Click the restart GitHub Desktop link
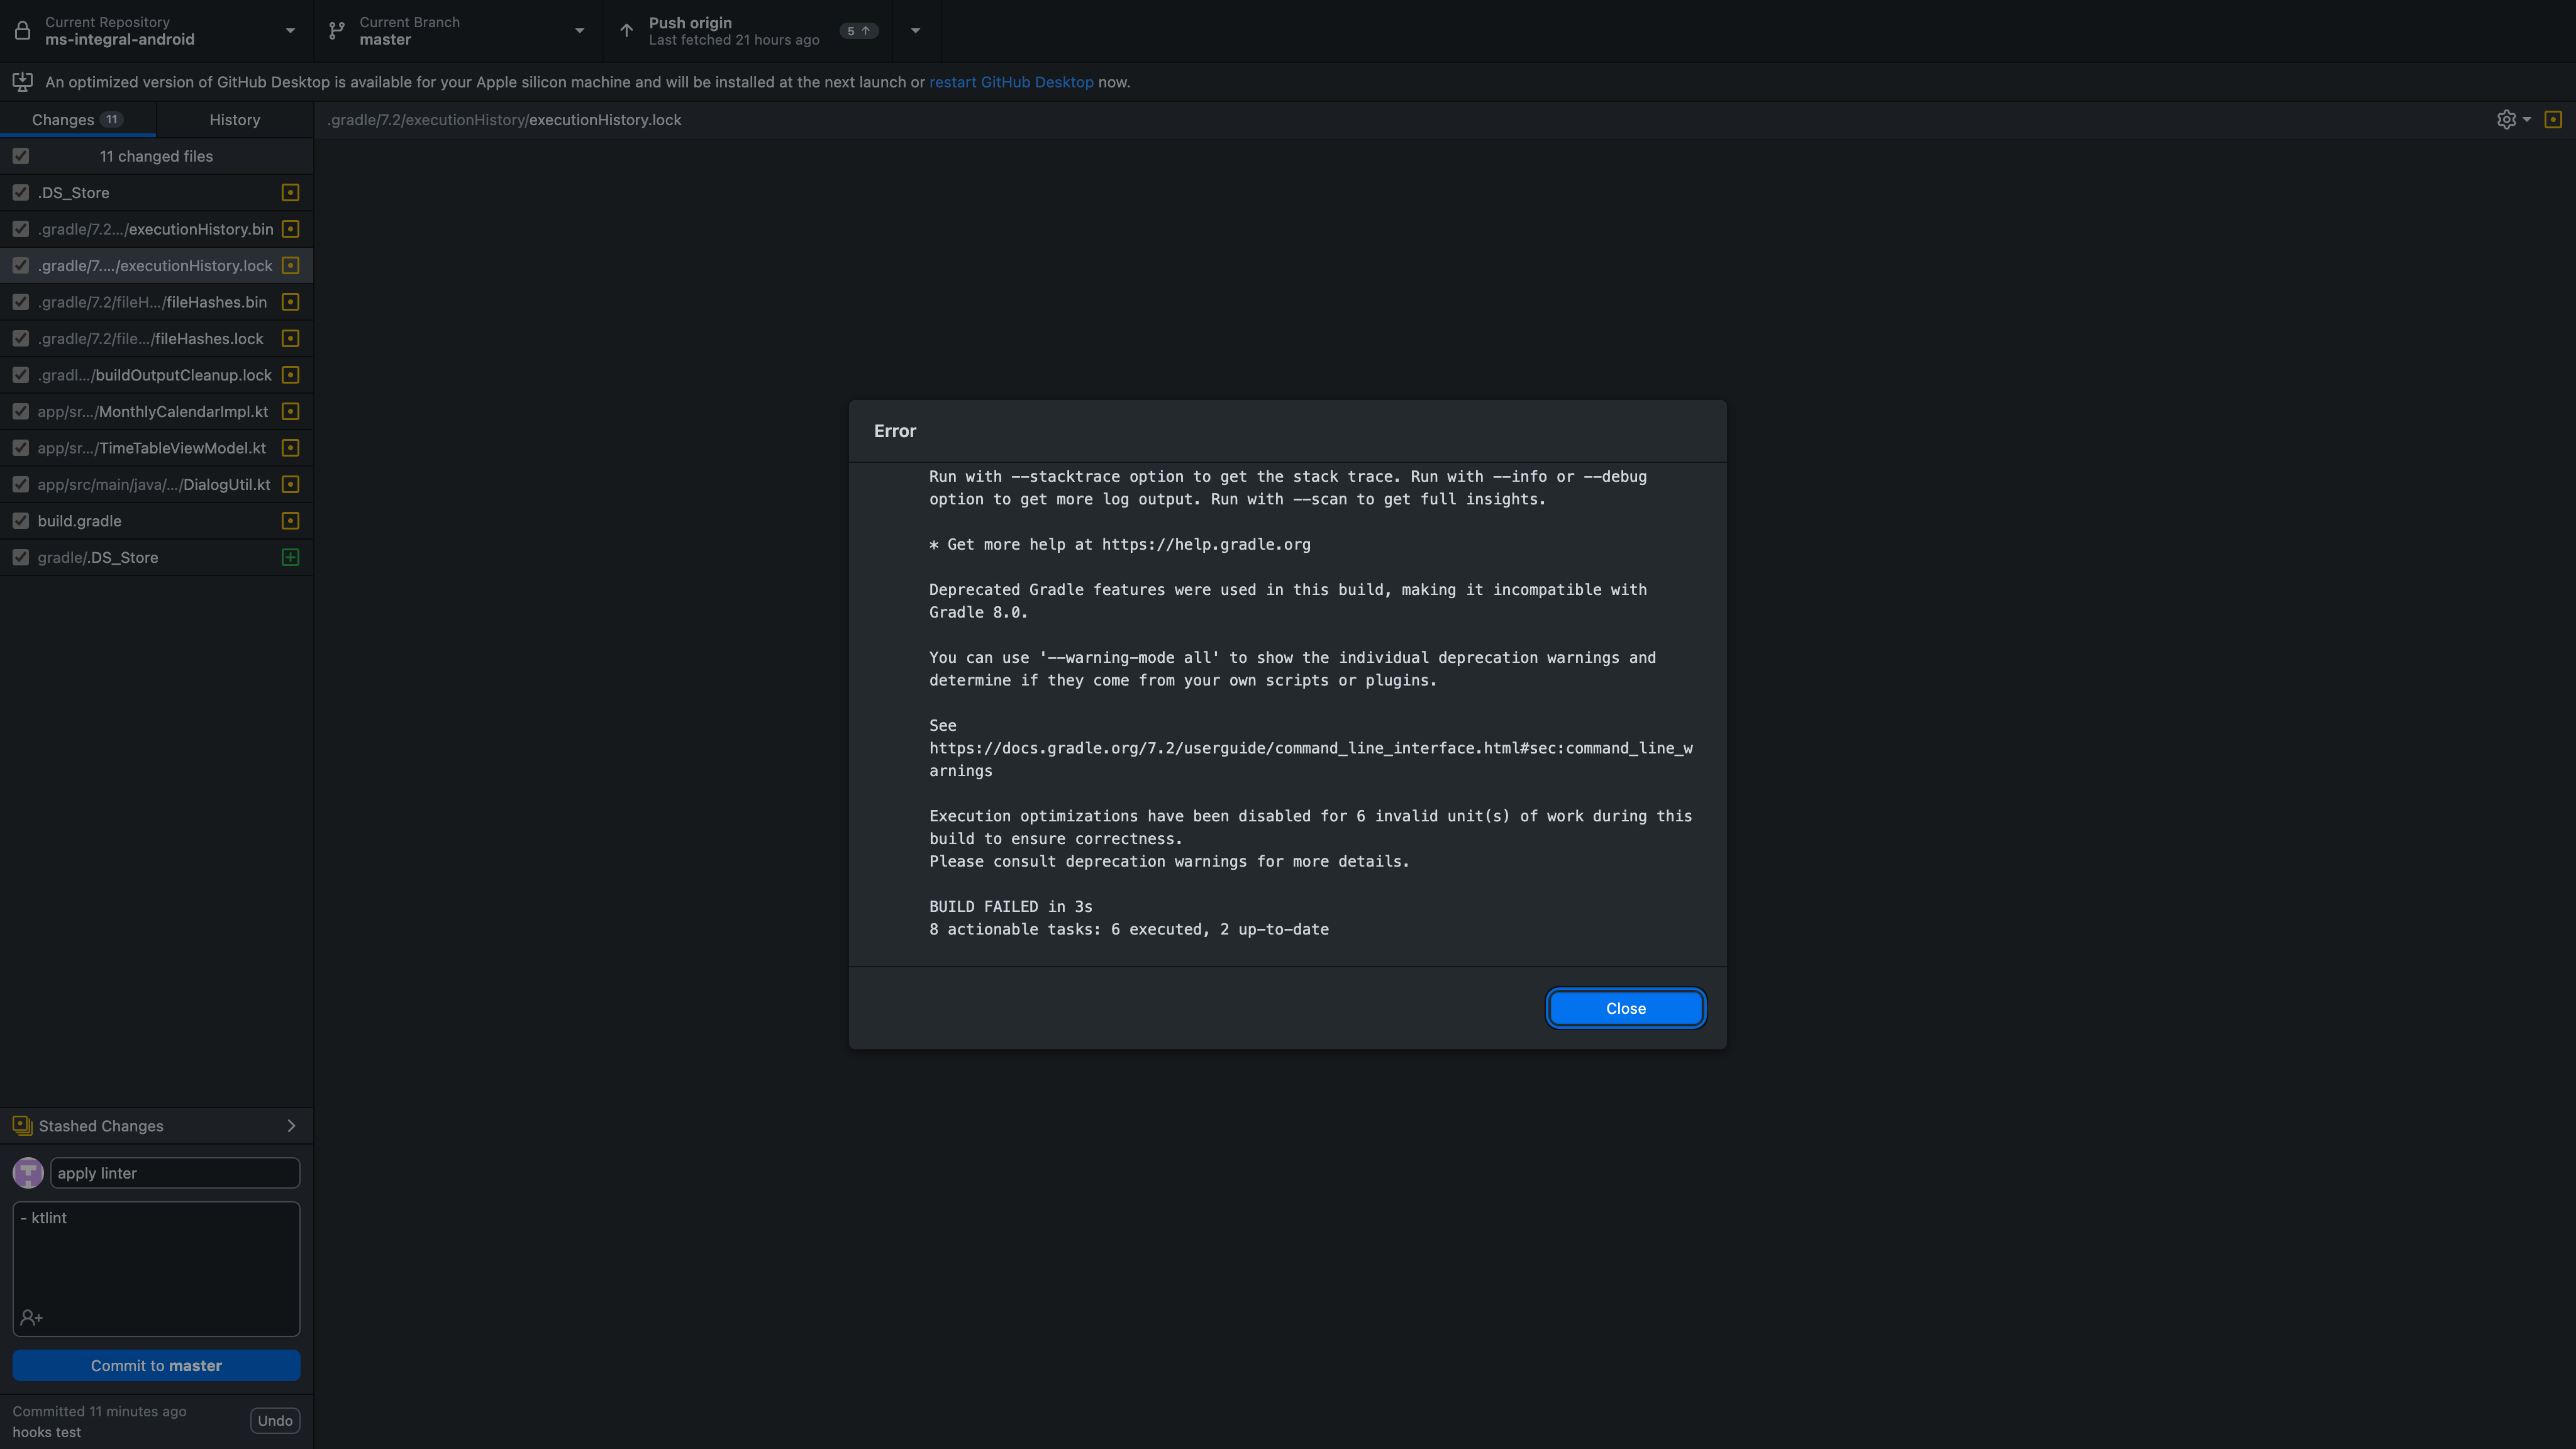Image resolution: width=2576 pixels, height=1449 pixels. 1011,82
